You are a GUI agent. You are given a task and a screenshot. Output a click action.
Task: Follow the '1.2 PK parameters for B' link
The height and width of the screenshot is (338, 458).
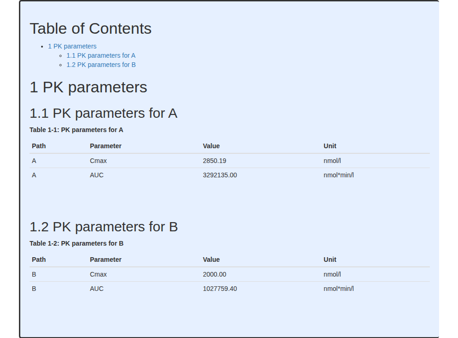click(x=101, y=65)
